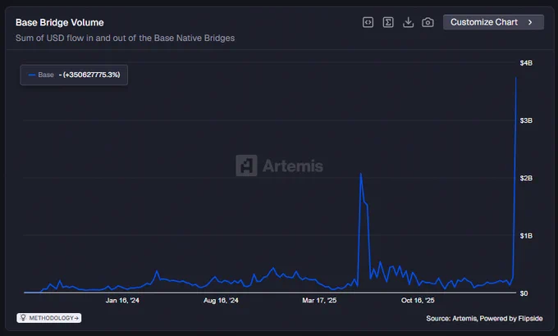Click the Sum of USD flow subtitle

(x=125, y=38)
